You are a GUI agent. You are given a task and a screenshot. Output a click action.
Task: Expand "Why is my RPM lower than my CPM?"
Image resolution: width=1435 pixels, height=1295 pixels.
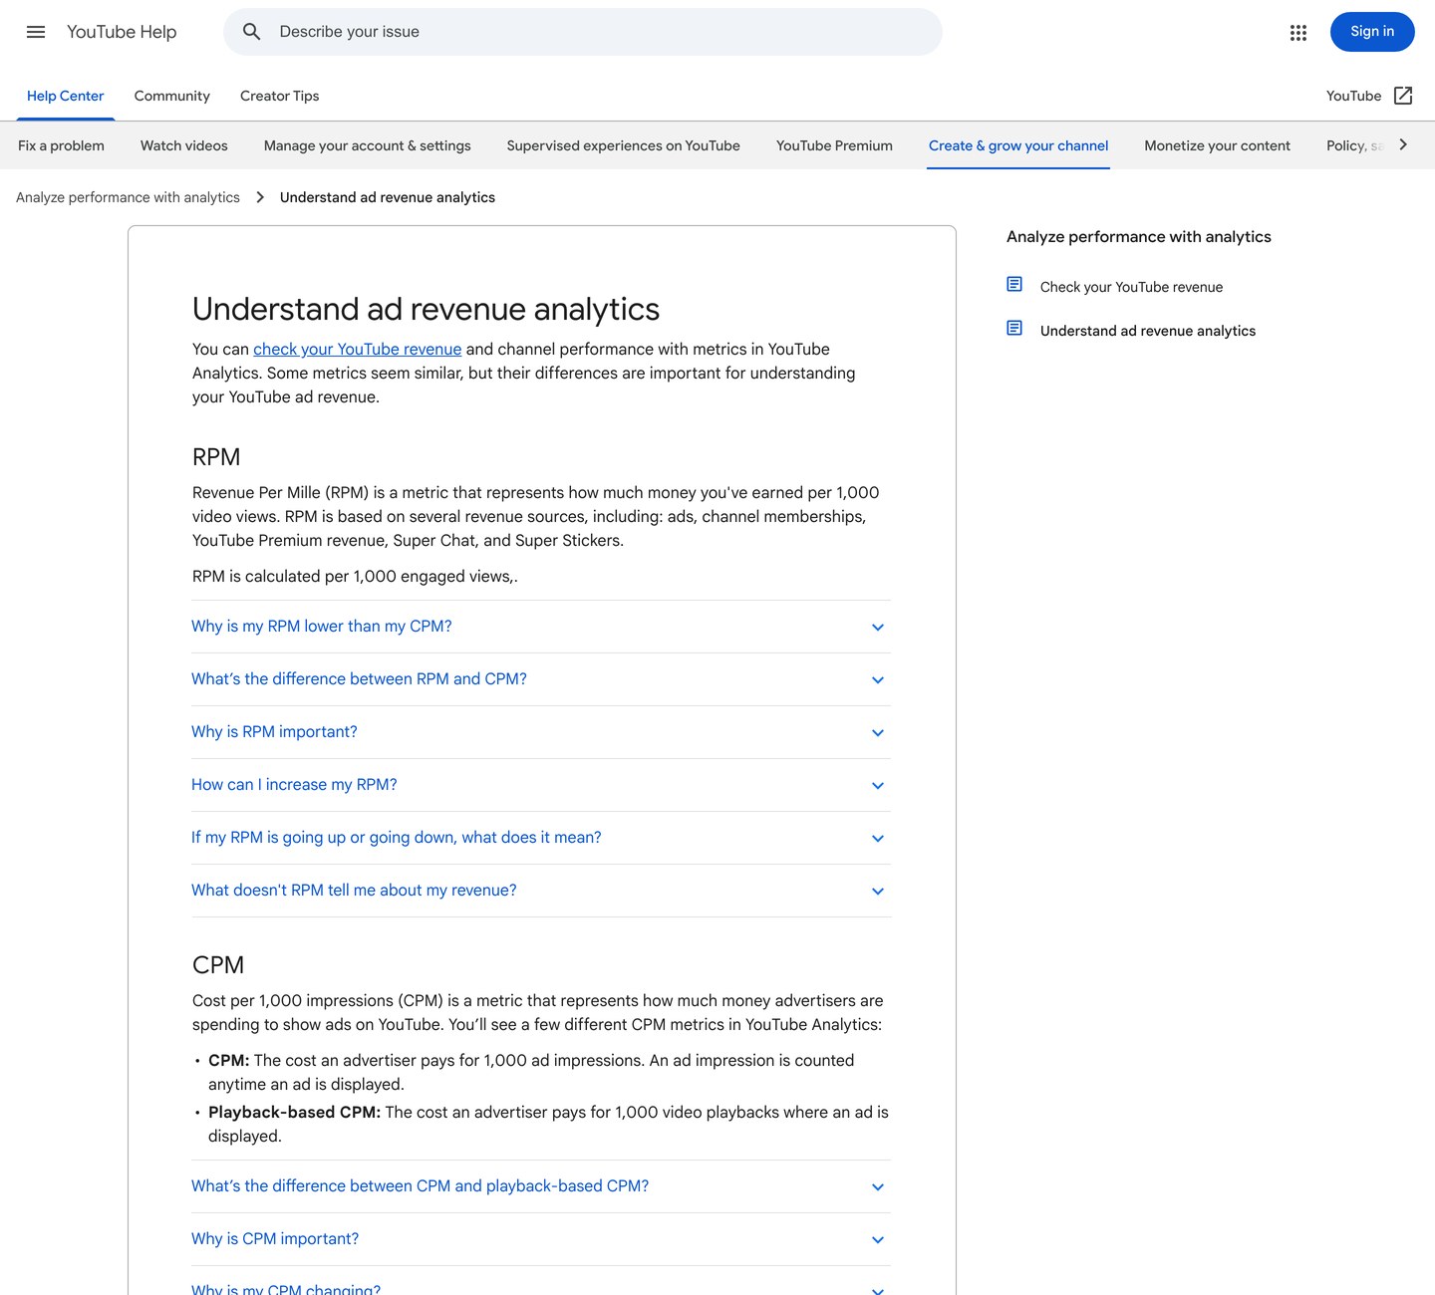[x=541, y=627]
